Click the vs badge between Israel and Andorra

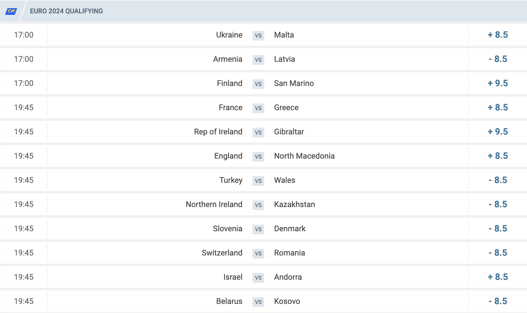tap(258, 278)
